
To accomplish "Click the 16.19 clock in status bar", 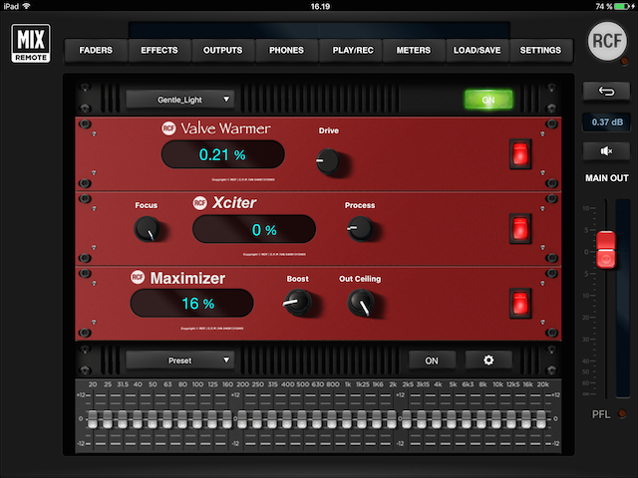I will (x=320, y=6).
